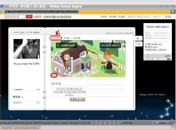Select the 미니룸 tab

coord(67,38)
